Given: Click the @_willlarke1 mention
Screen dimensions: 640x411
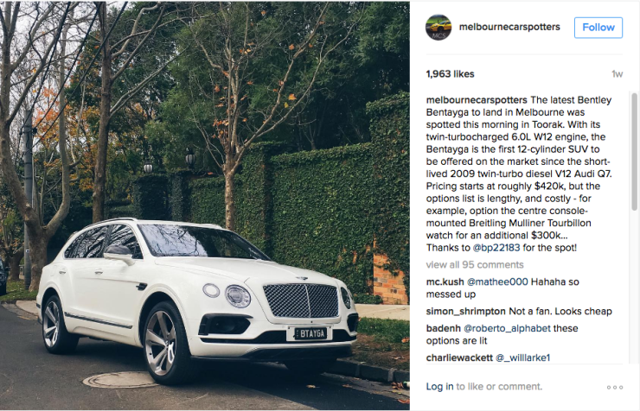Looking at the screenshot, I should (523, 357).
